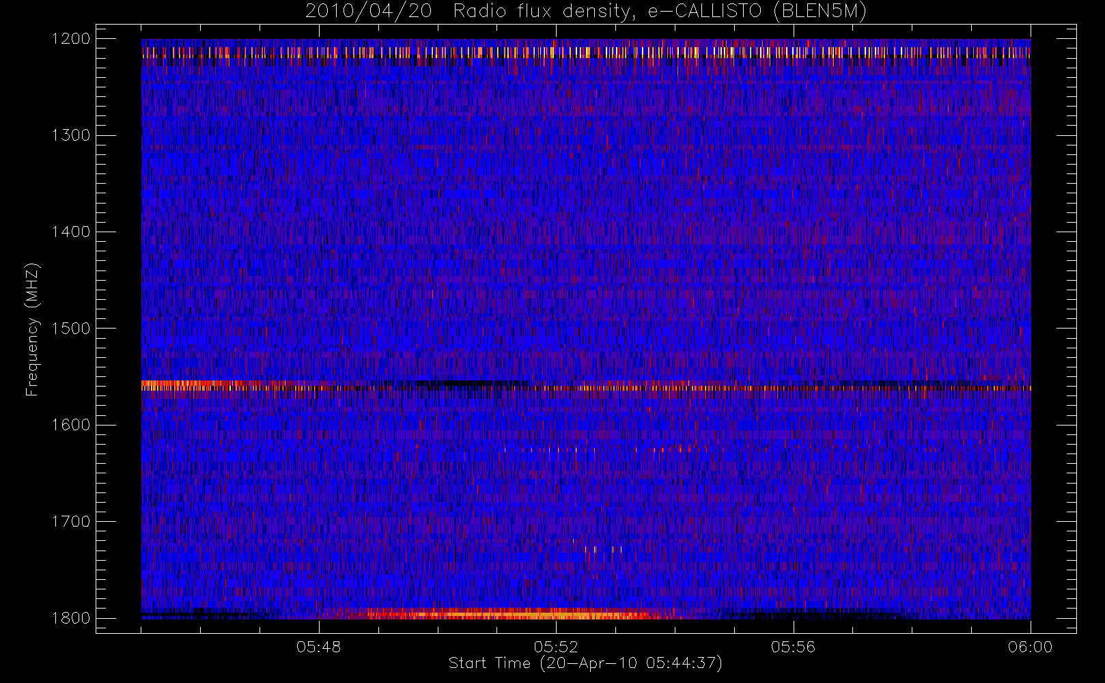Click the 'Start Time (20-Apr-10 05:44:37)' label

coord(585,663)
